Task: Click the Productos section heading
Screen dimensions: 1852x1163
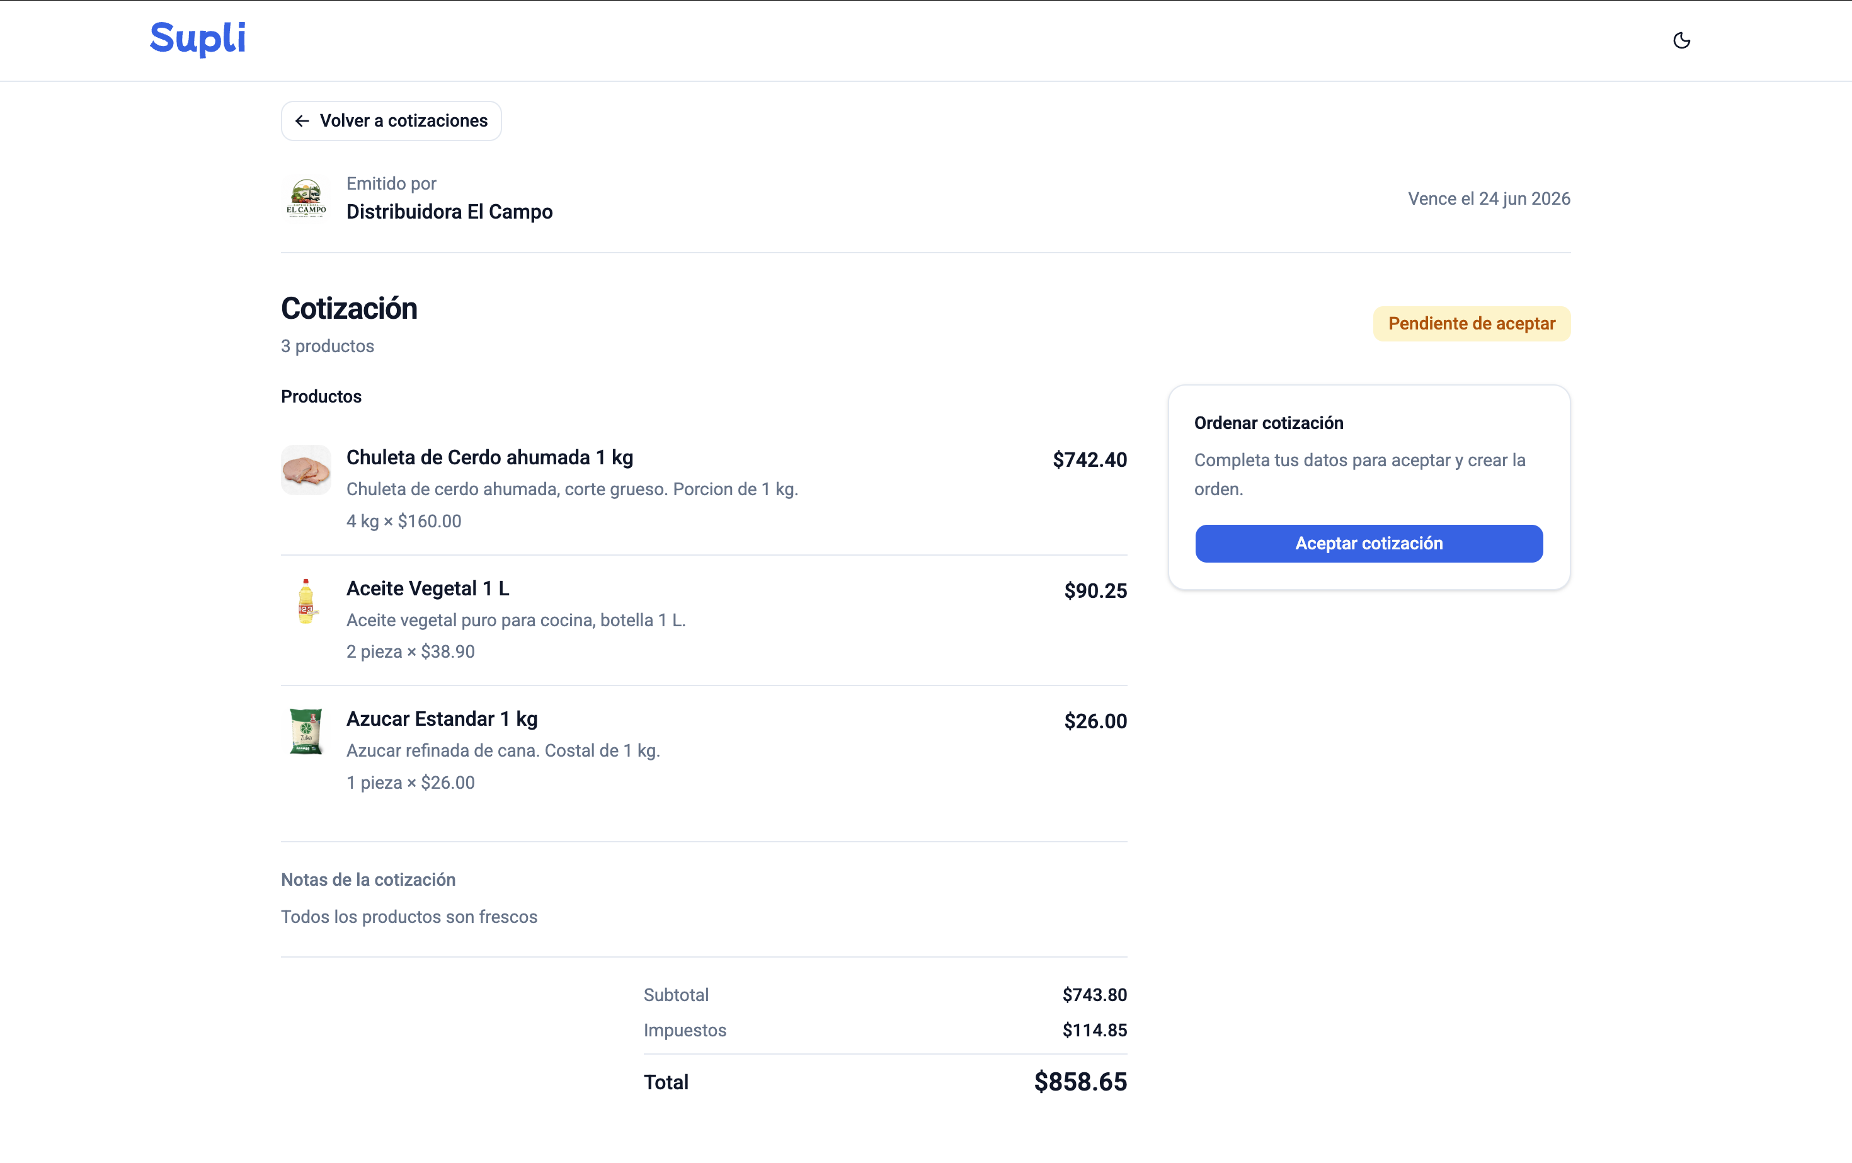Action: coord(321,397)
